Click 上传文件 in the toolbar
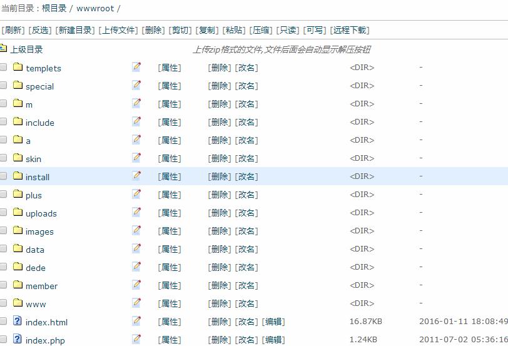Screen dimensions: 508x346 (x=119, y=30)
